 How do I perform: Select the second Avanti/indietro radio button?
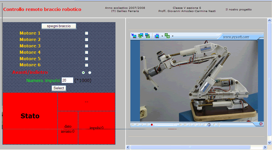(90, 73)
